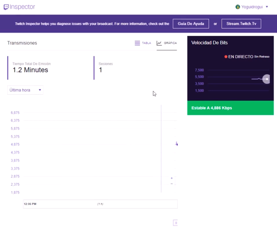Screen dimensions: 277x233
Task: Expand the Última hora time range dropdown
Action: pos(25,90)
